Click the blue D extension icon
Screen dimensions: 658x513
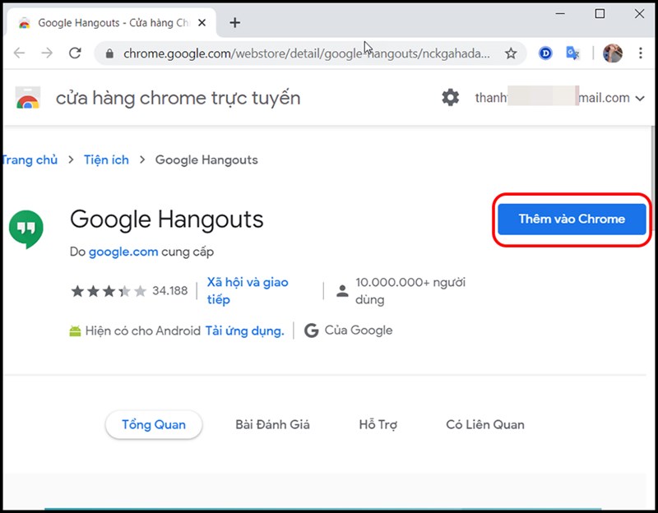[x=544, y=53]
